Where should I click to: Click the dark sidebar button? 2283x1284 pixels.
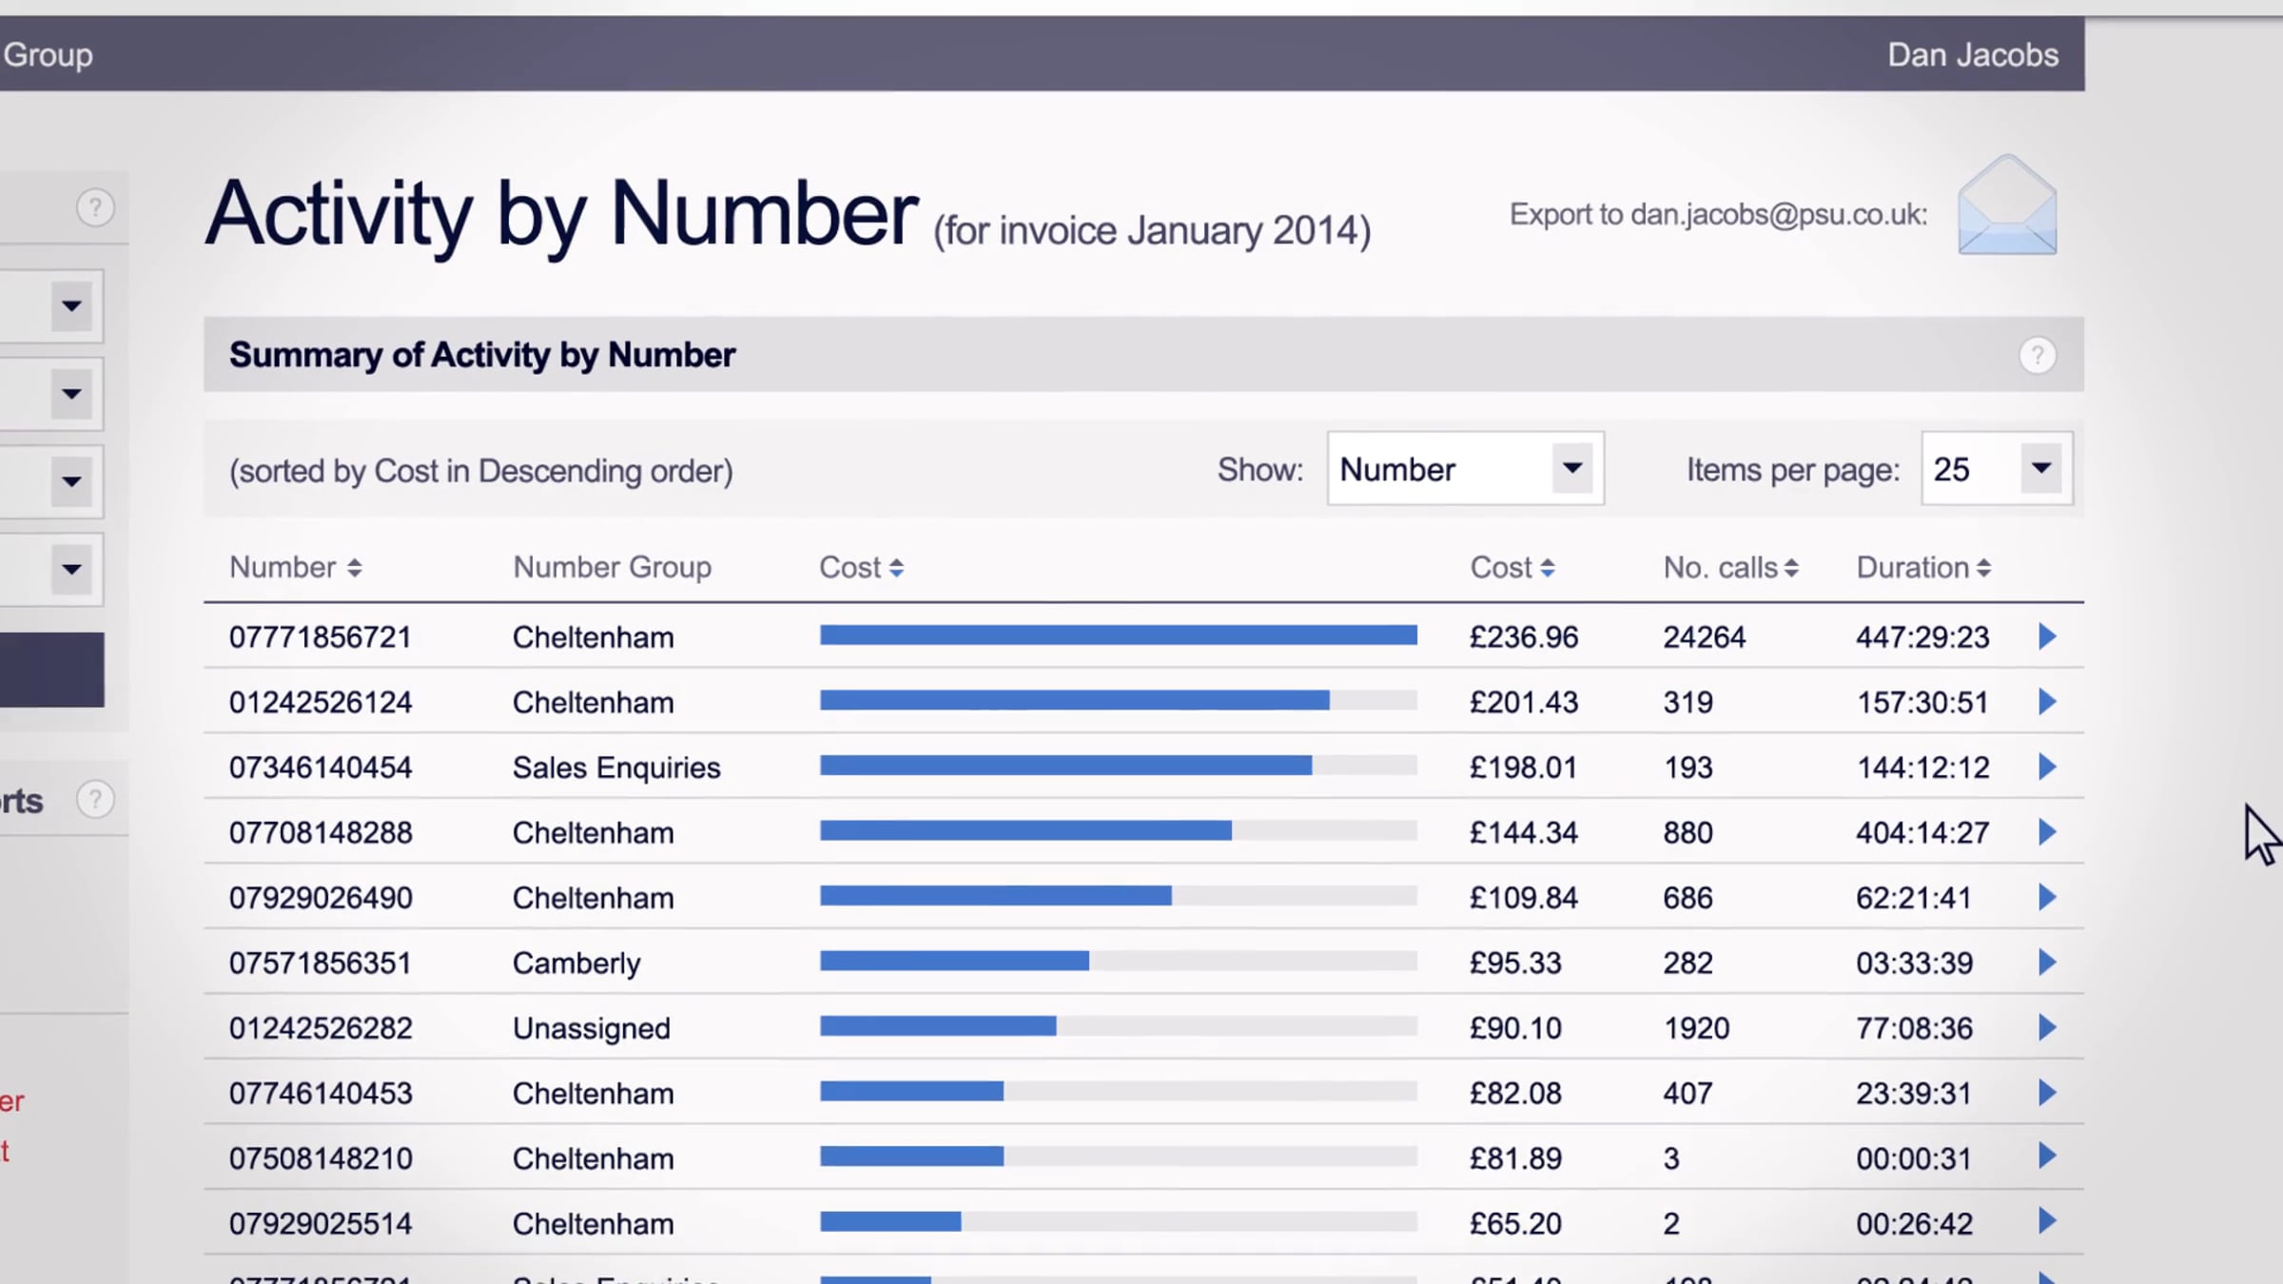pos(52,670)
